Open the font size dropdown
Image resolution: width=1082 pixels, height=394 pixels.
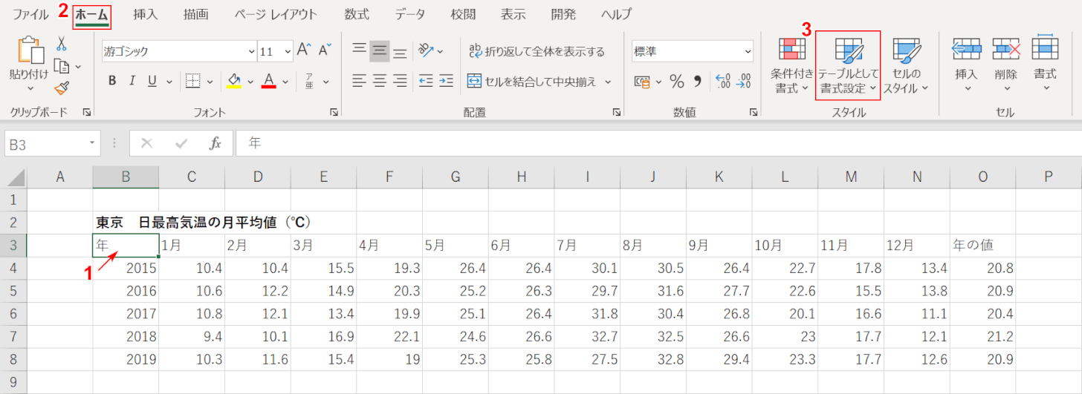tap(286, 51)
